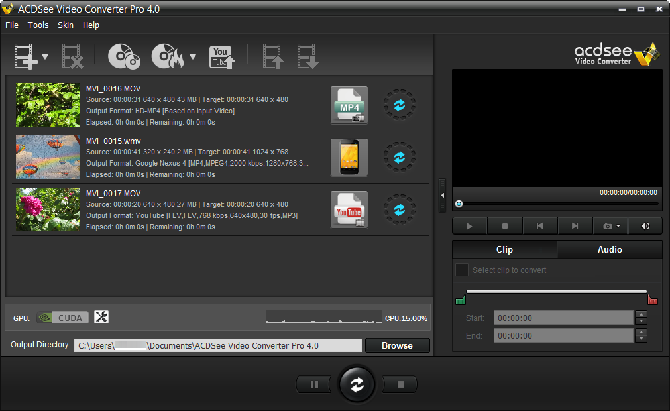The height and width of the screenshot is (411, 670).
Task: Pause the conversion
Action: [x=314, y=384]
